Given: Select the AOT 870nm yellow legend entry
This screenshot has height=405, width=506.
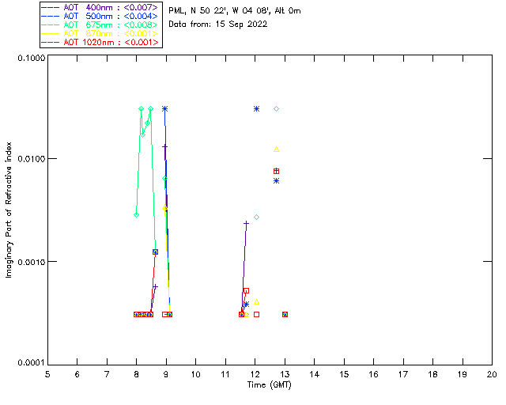Looking at the screenshot, I should pos(100,33).
